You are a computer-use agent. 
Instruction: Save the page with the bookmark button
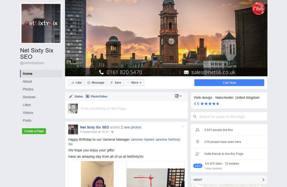click(115, 82)
